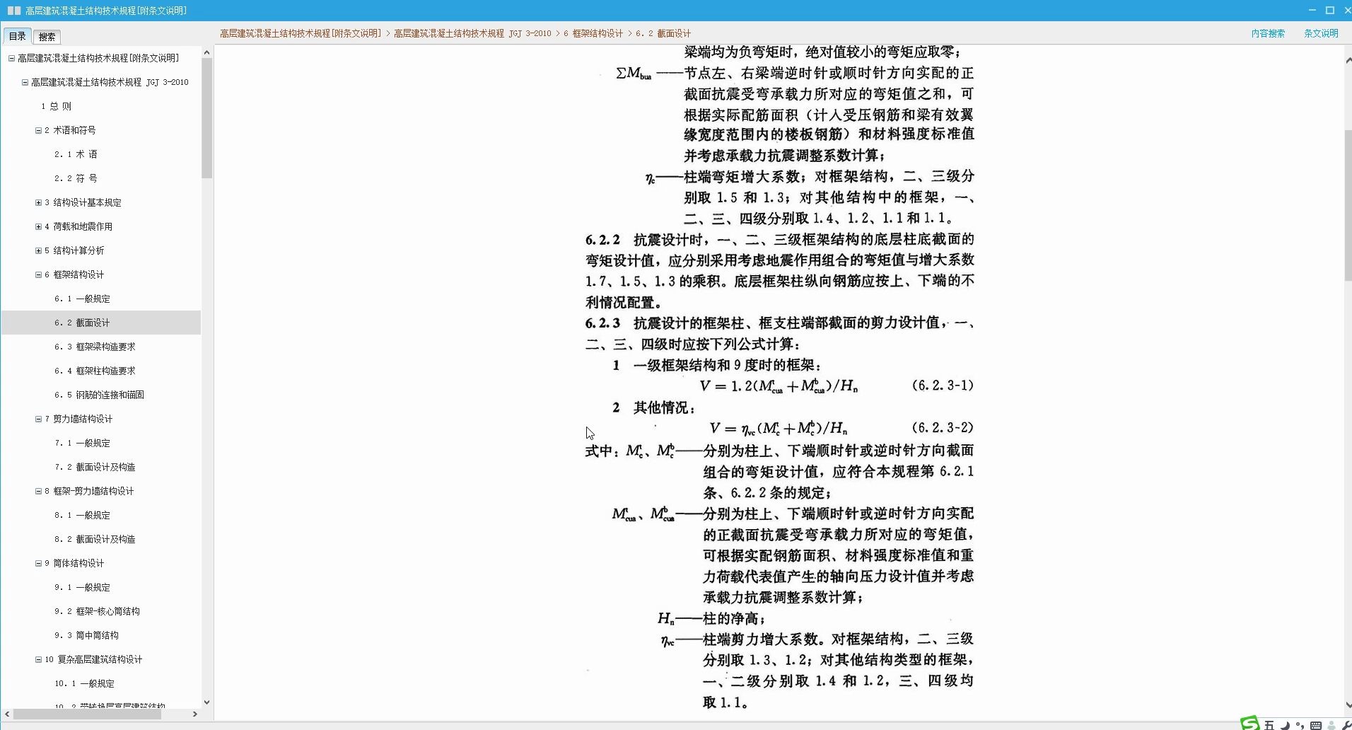Toggle the Chinese punctuation icon

(1300, 725)
